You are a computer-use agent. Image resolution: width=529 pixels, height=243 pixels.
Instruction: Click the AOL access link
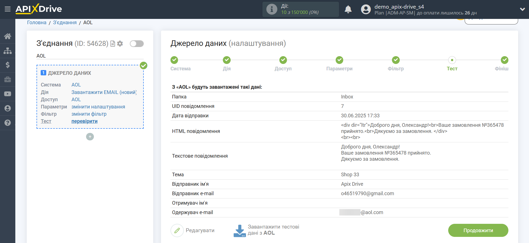click(76, 100)
